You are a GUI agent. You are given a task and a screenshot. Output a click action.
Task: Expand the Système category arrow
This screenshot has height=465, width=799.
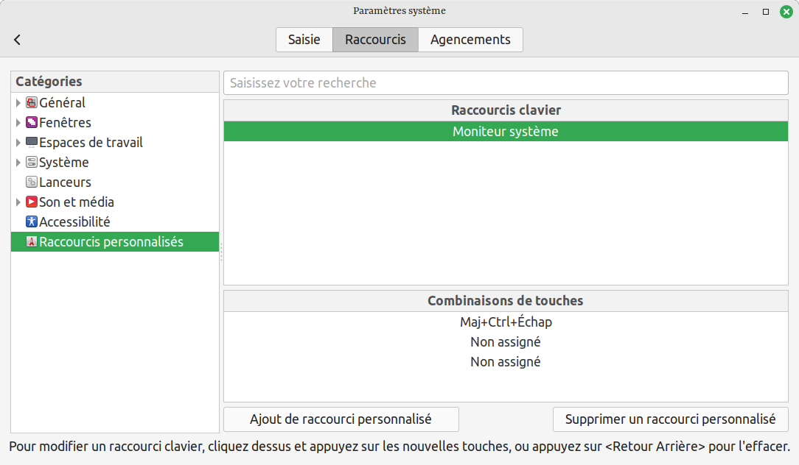pos(18,163)
